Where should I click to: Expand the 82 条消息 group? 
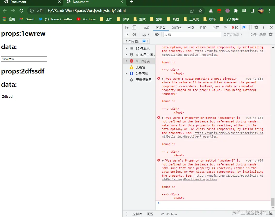point(126,48)
